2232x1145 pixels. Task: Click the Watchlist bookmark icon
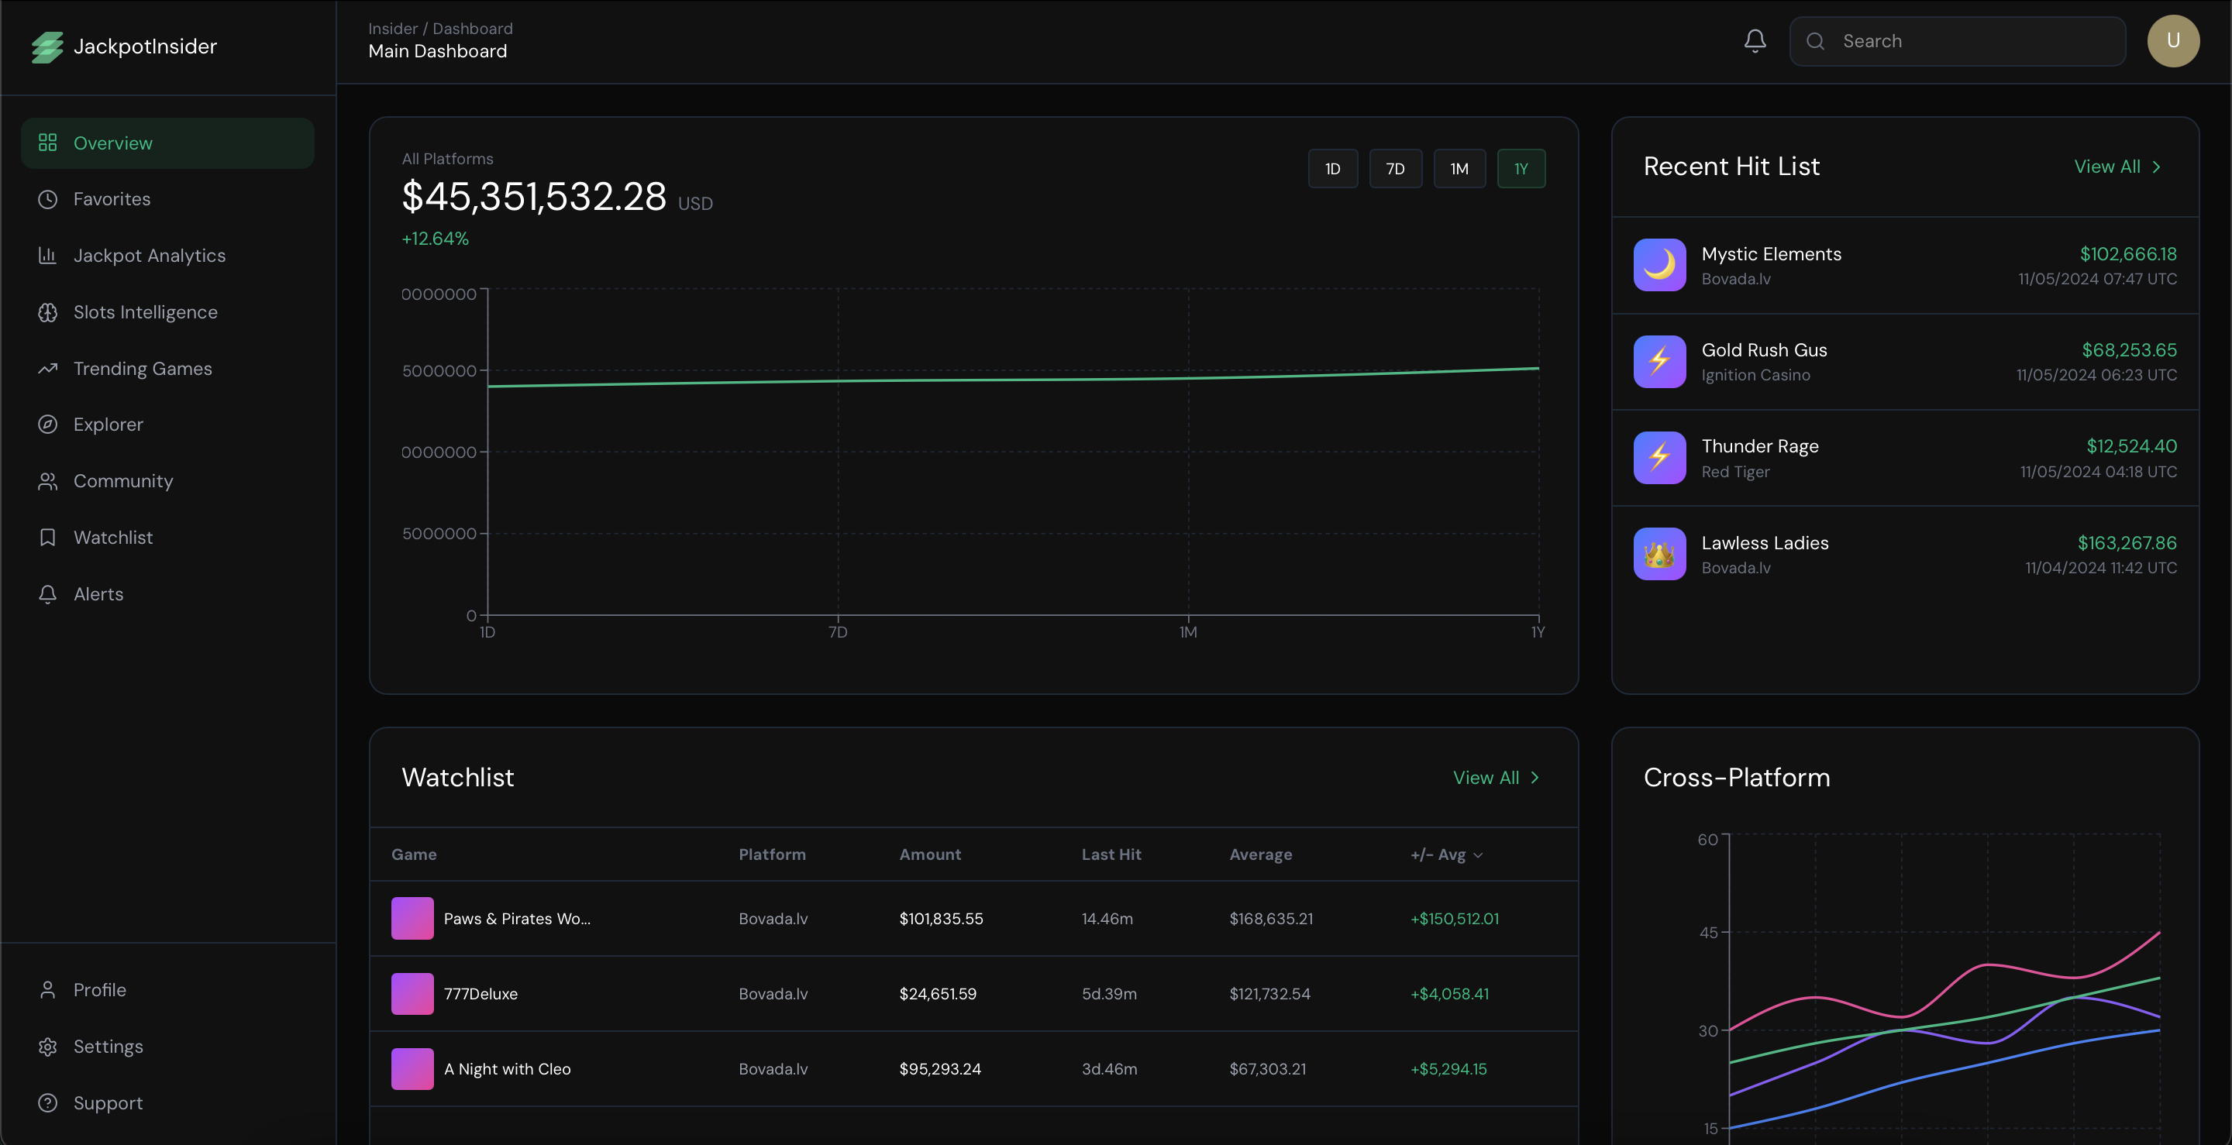(49, 537)
